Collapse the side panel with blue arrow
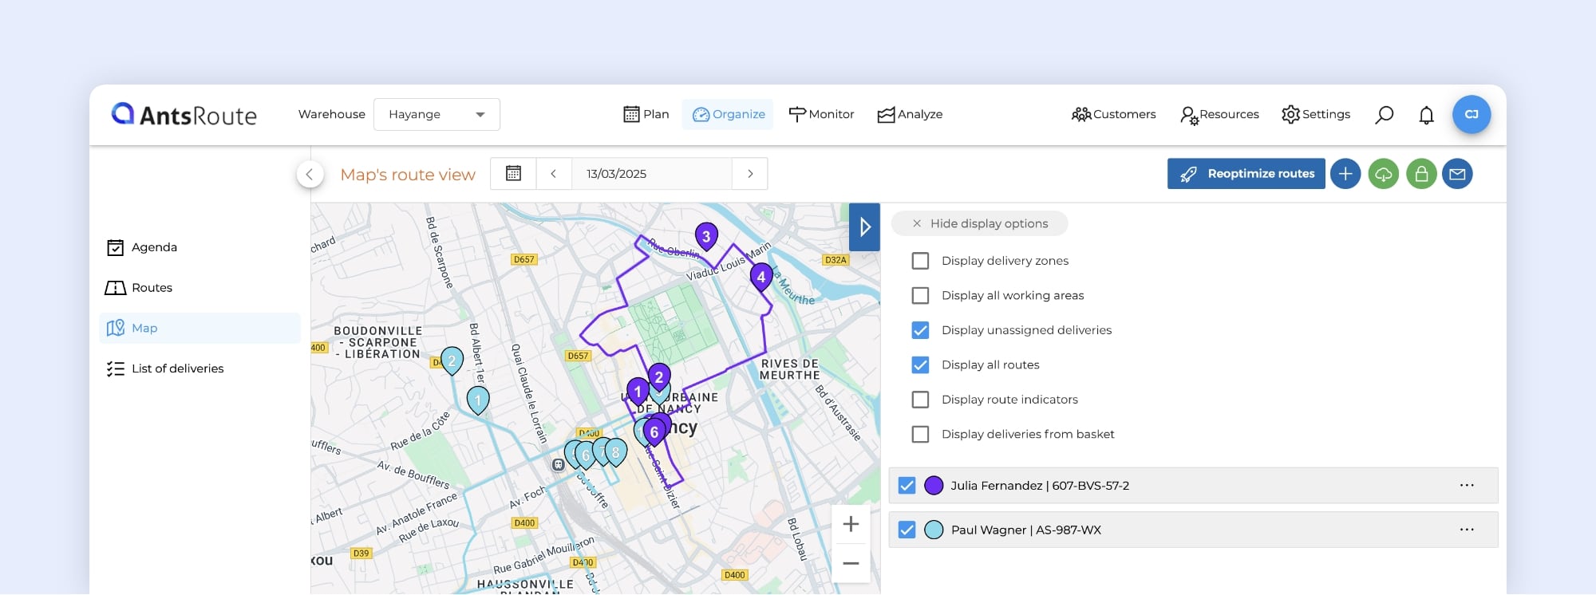Viewport: 1596px width, 595px height. (864, 227)
